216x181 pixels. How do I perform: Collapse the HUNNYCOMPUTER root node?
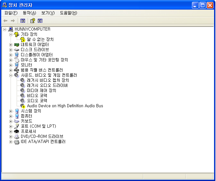pos(5,29)
